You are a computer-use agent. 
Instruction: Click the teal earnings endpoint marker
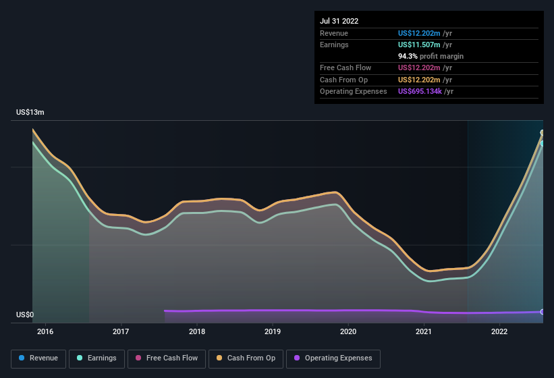point(542,143)
